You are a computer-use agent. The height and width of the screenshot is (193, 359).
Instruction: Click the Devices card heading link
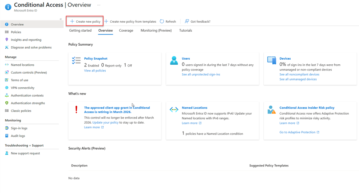tap(285, 59)
